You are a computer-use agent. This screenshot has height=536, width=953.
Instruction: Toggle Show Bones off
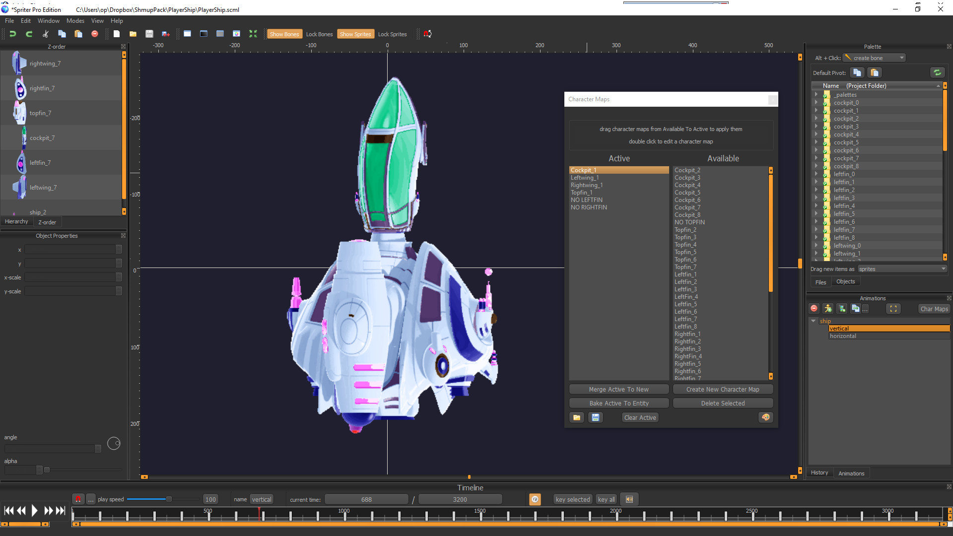pos(284,34)
